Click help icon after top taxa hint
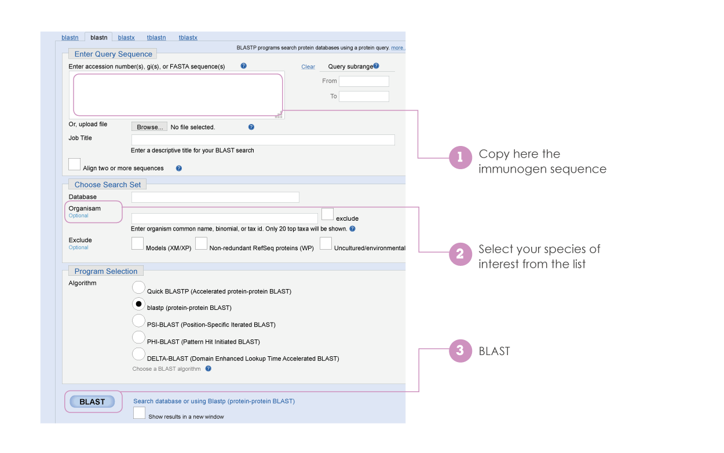This screenshot has height=453, width=724. click(x=352, y=228)
